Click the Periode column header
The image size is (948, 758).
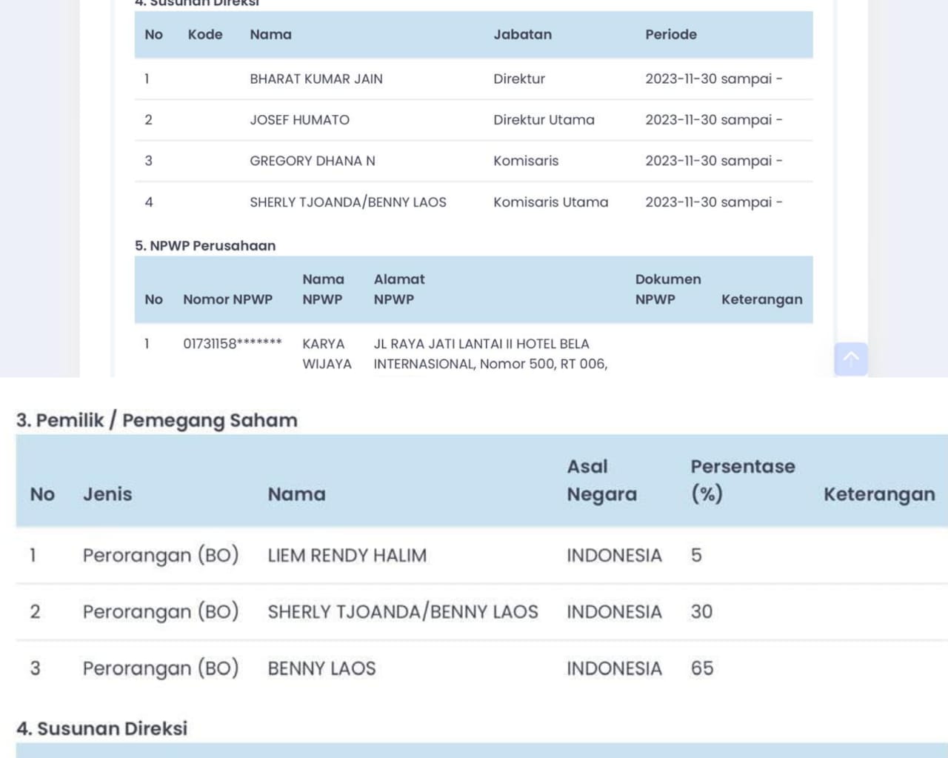pyautogui.click(x=670, y=34)
